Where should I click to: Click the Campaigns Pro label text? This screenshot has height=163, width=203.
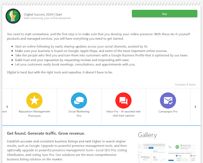click(x=168, y=111)
